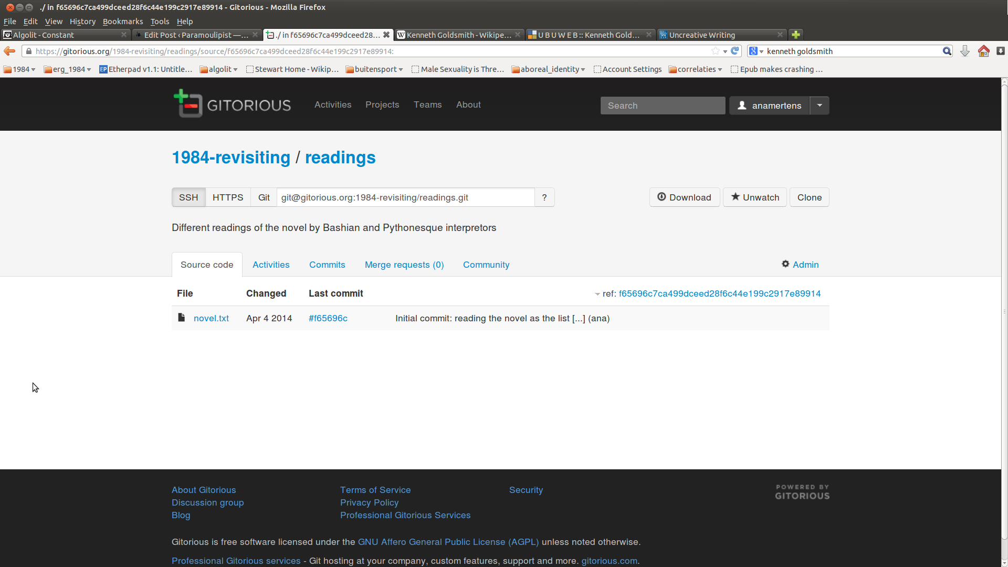The image size is (1008, 567).
Task: Click the Gitorious Search field
Action: (663, 106)
